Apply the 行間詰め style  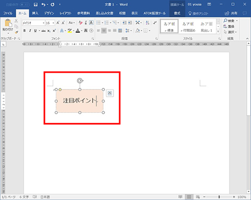(188, 27)
